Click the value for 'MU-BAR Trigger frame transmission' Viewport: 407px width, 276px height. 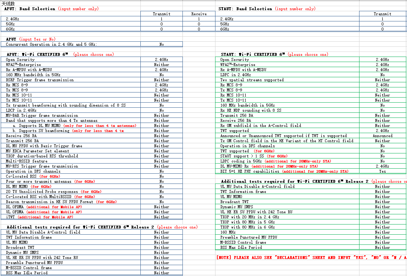161,115
